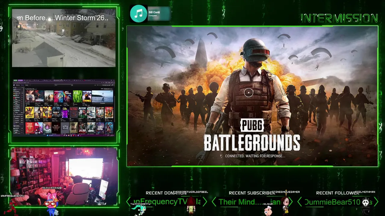Click the KLINUE pig avatar
Viewport: 385px width, 216px height.
coord(268,211)
